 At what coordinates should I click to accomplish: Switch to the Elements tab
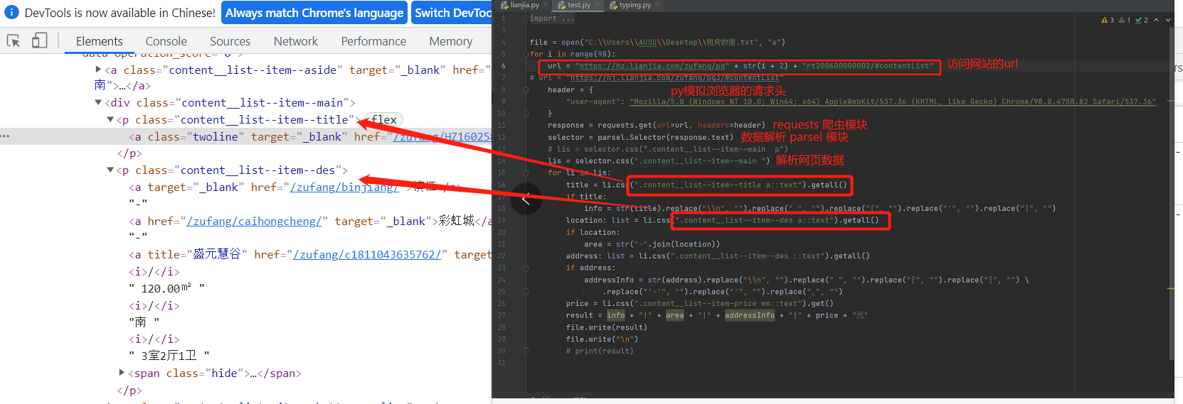point(99,41)
